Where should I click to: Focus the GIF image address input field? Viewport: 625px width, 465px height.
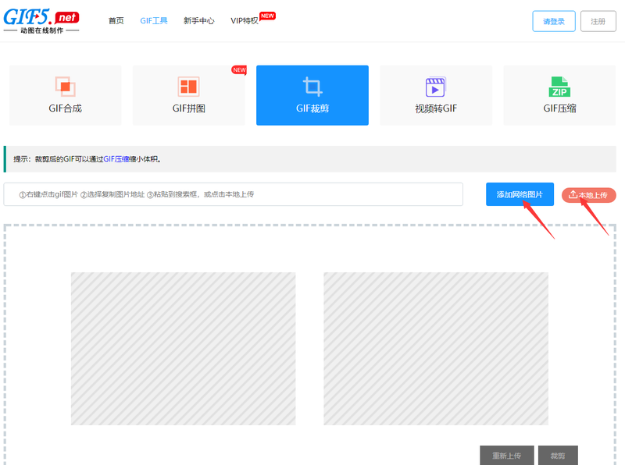233,194
